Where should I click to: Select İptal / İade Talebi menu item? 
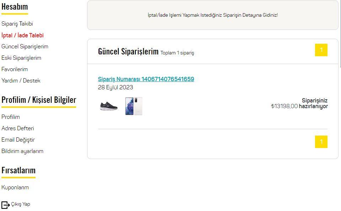[x=22, y=35]
